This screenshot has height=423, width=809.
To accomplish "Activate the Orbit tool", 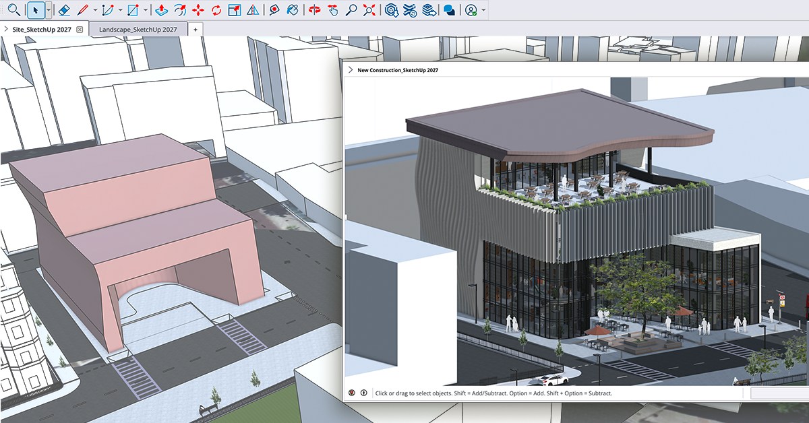I will (314, 10).
